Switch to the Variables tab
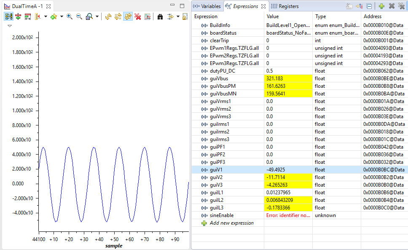Screen dimensions: 408x250 click(x=207, y=6)
